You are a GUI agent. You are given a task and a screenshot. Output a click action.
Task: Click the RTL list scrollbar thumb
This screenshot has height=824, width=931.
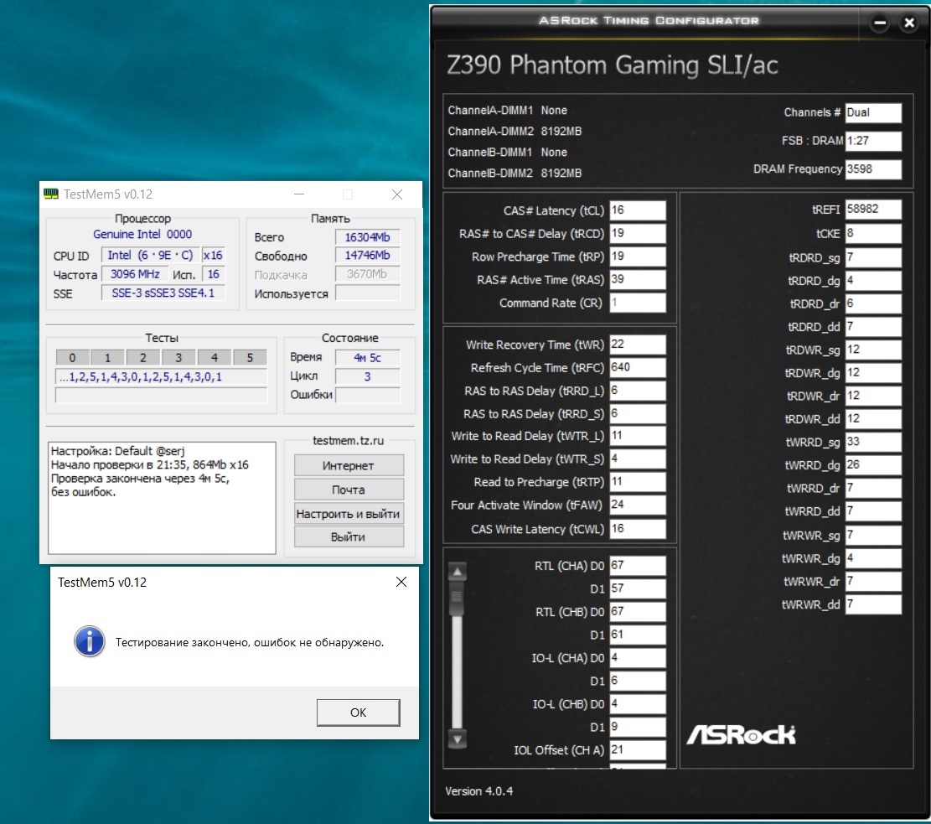point(458,599)
